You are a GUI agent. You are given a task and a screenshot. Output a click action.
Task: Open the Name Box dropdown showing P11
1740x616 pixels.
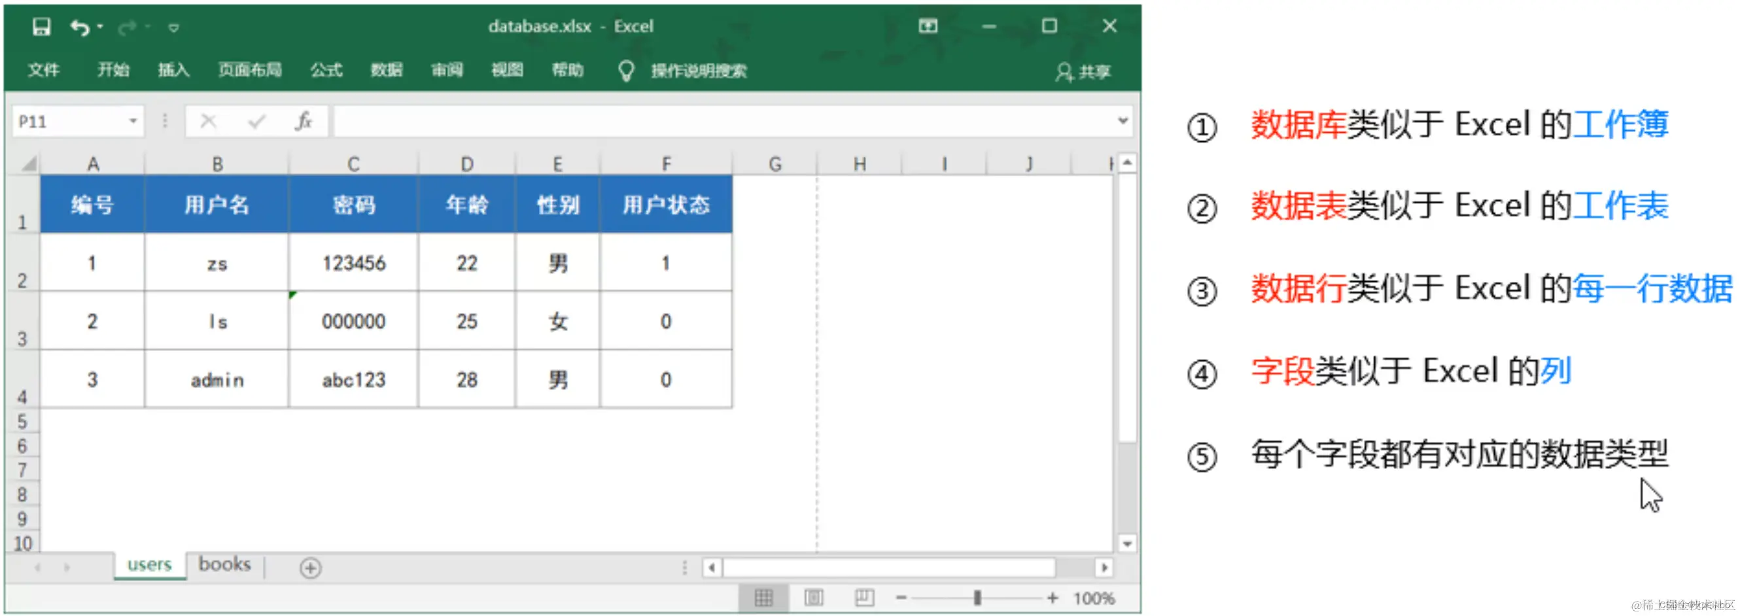[x=132, y=122]
